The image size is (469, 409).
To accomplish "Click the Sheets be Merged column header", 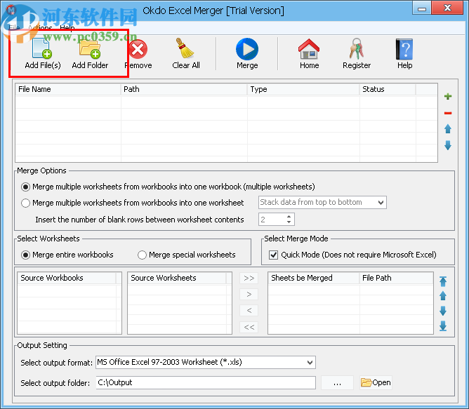I will (313, 278).
